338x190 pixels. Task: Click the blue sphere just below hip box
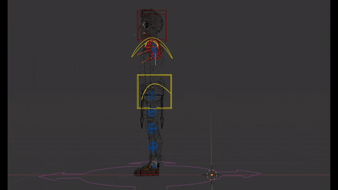(x=153, y=112)
